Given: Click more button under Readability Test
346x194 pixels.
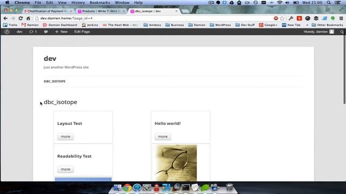Looking at the screenshot, I should (x=65, y=169).
